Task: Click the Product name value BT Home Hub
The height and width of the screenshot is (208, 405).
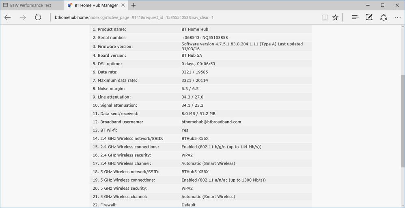Action: [195, 30]
